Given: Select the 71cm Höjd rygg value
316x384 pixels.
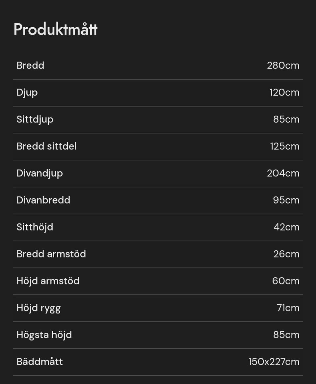Looking at the screenshot, I should click(x=288, y=308).
